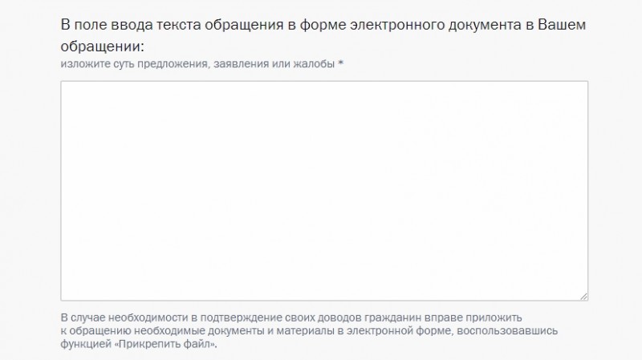This screenshot has width=642, height=360.
Task: Focus the large appeal text input area
Action: [x=324, y=191]
